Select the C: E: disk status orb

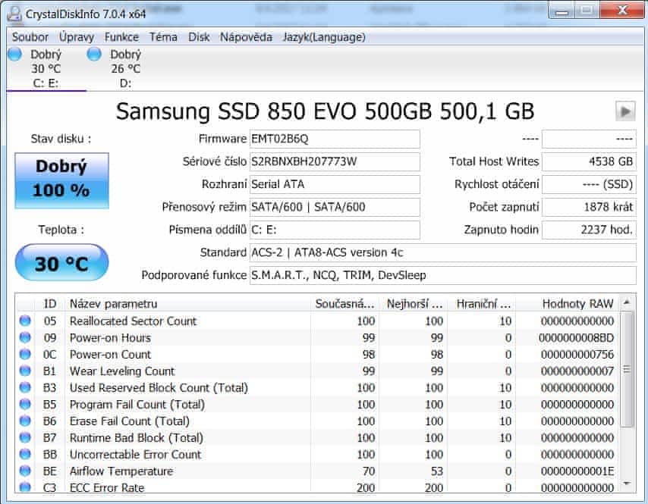point(14,54)
